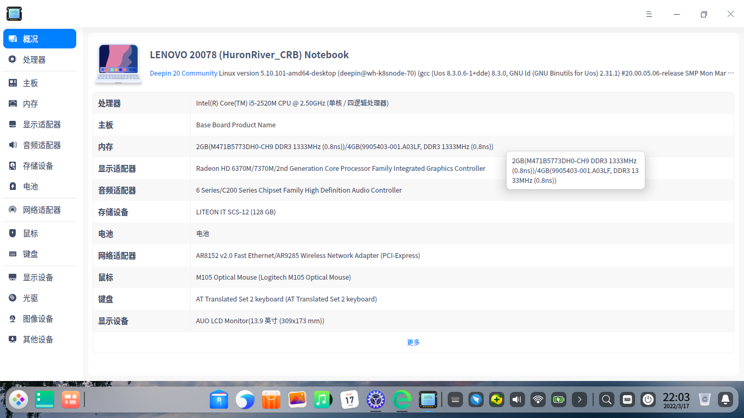744x418 pixels.
Task: Open the Wi-Fi network tray icon
Action: pyautogui.click(x=538, y=399)
